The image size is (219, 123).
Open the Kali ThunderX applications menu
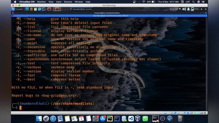[17, 9]
